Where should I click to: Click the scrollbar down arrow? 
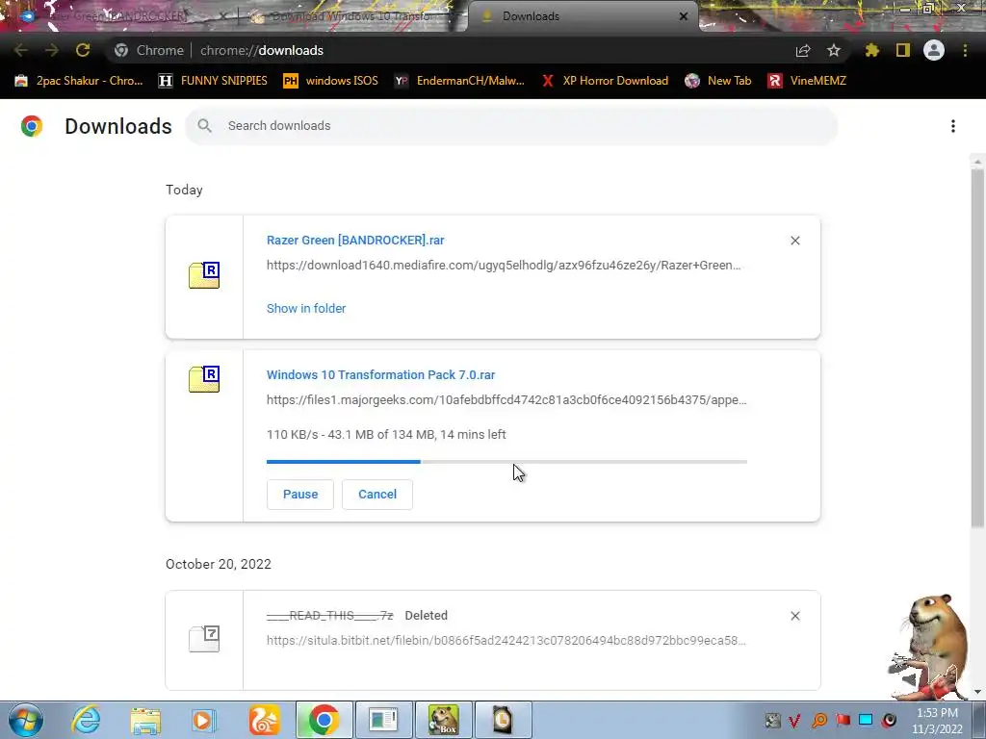coord(977,692)
